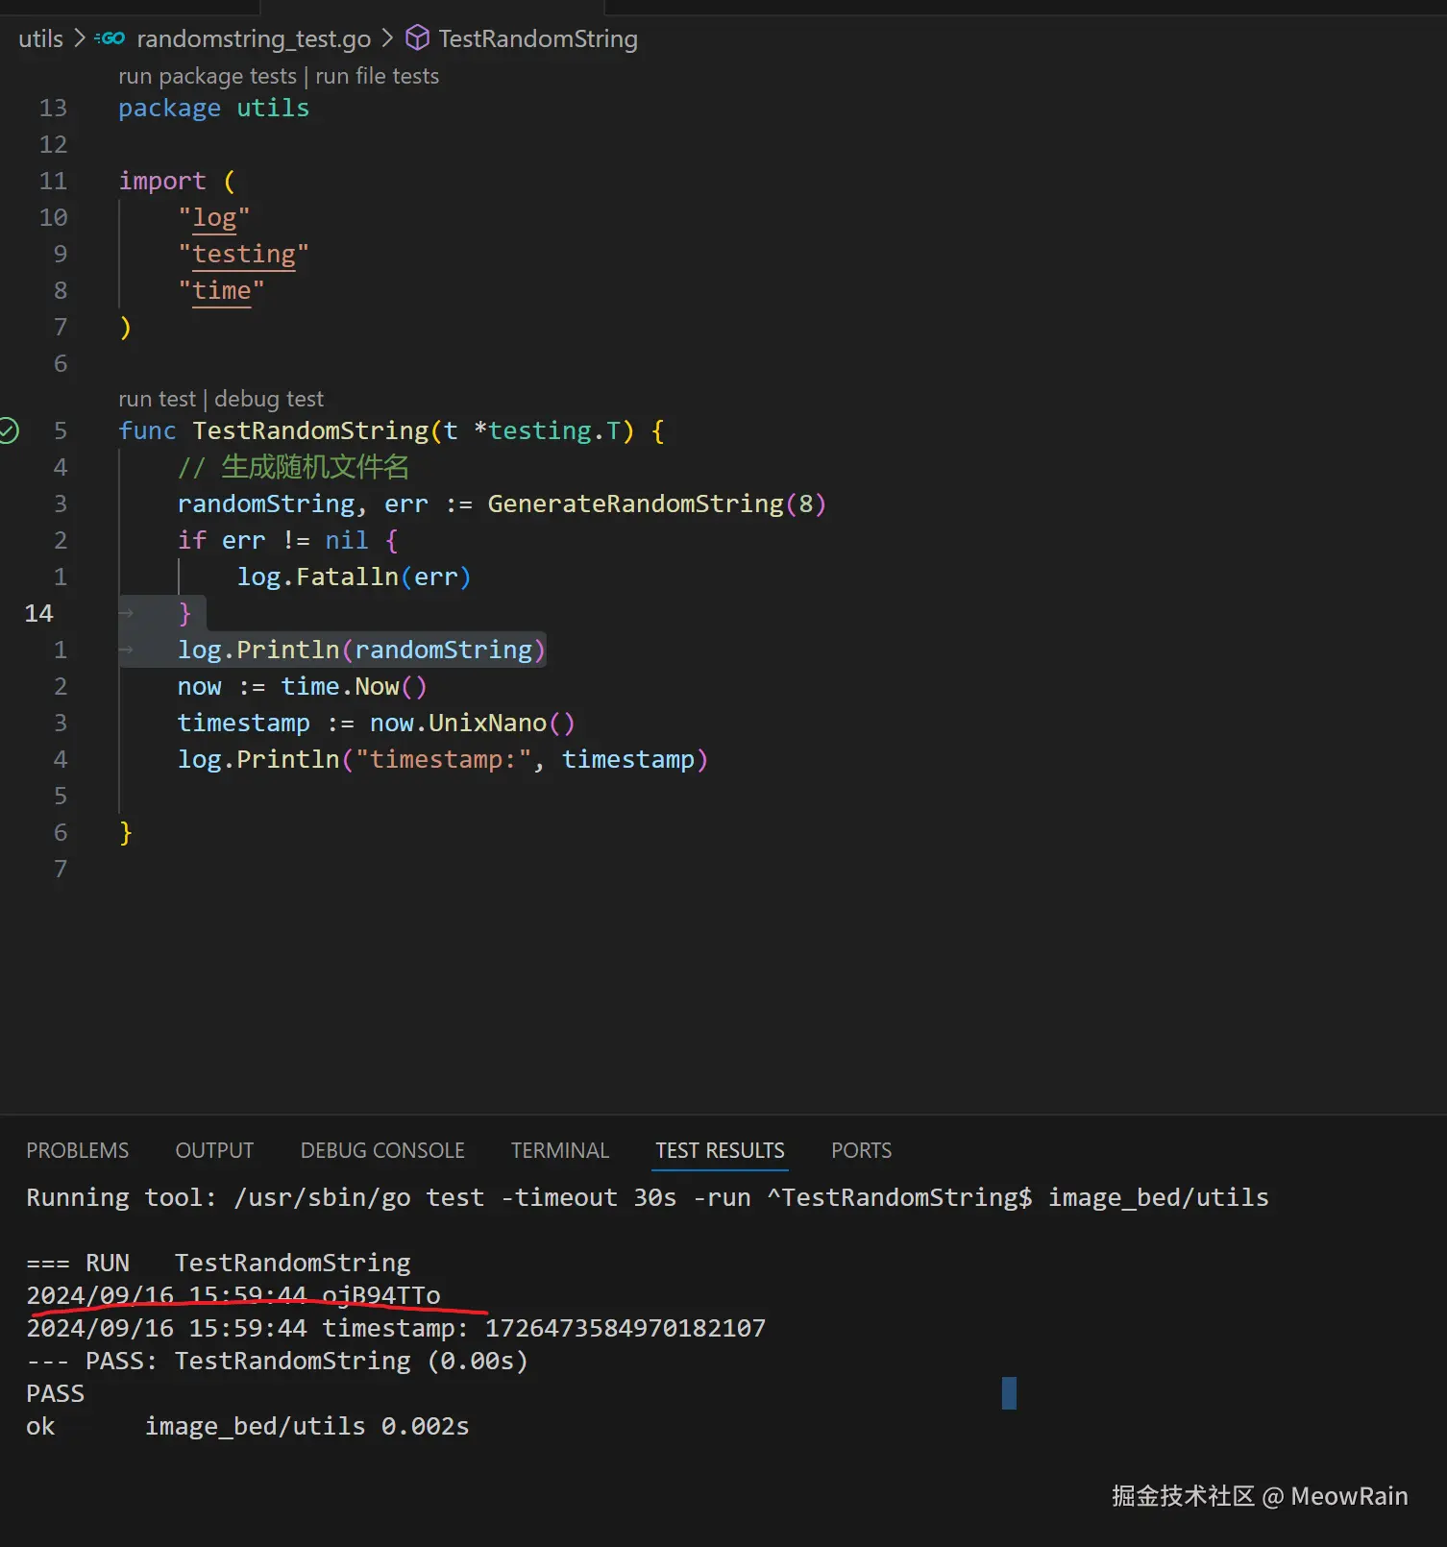Click current line number 14 in gutter
Viewport: 1447px width, 1547px height.
(x=38, y=614)
